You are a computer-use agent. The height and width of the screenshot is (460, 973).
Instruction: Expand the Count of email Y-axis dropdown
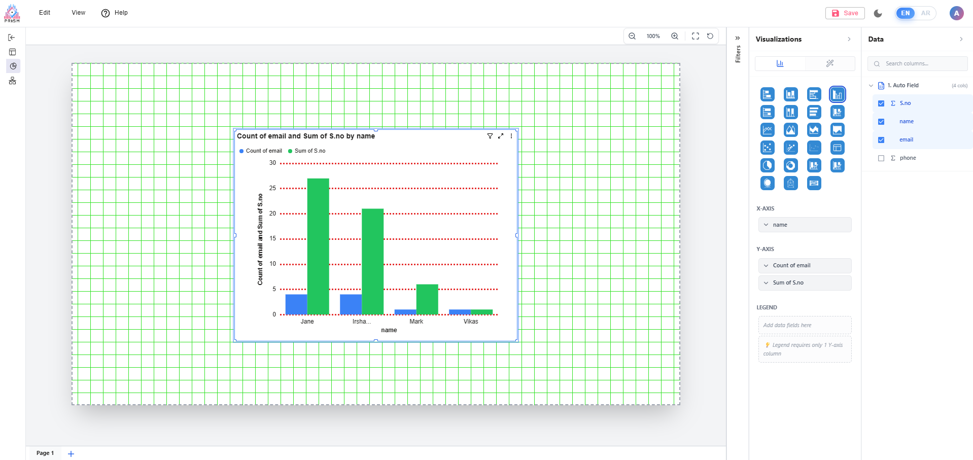(766, 266)
